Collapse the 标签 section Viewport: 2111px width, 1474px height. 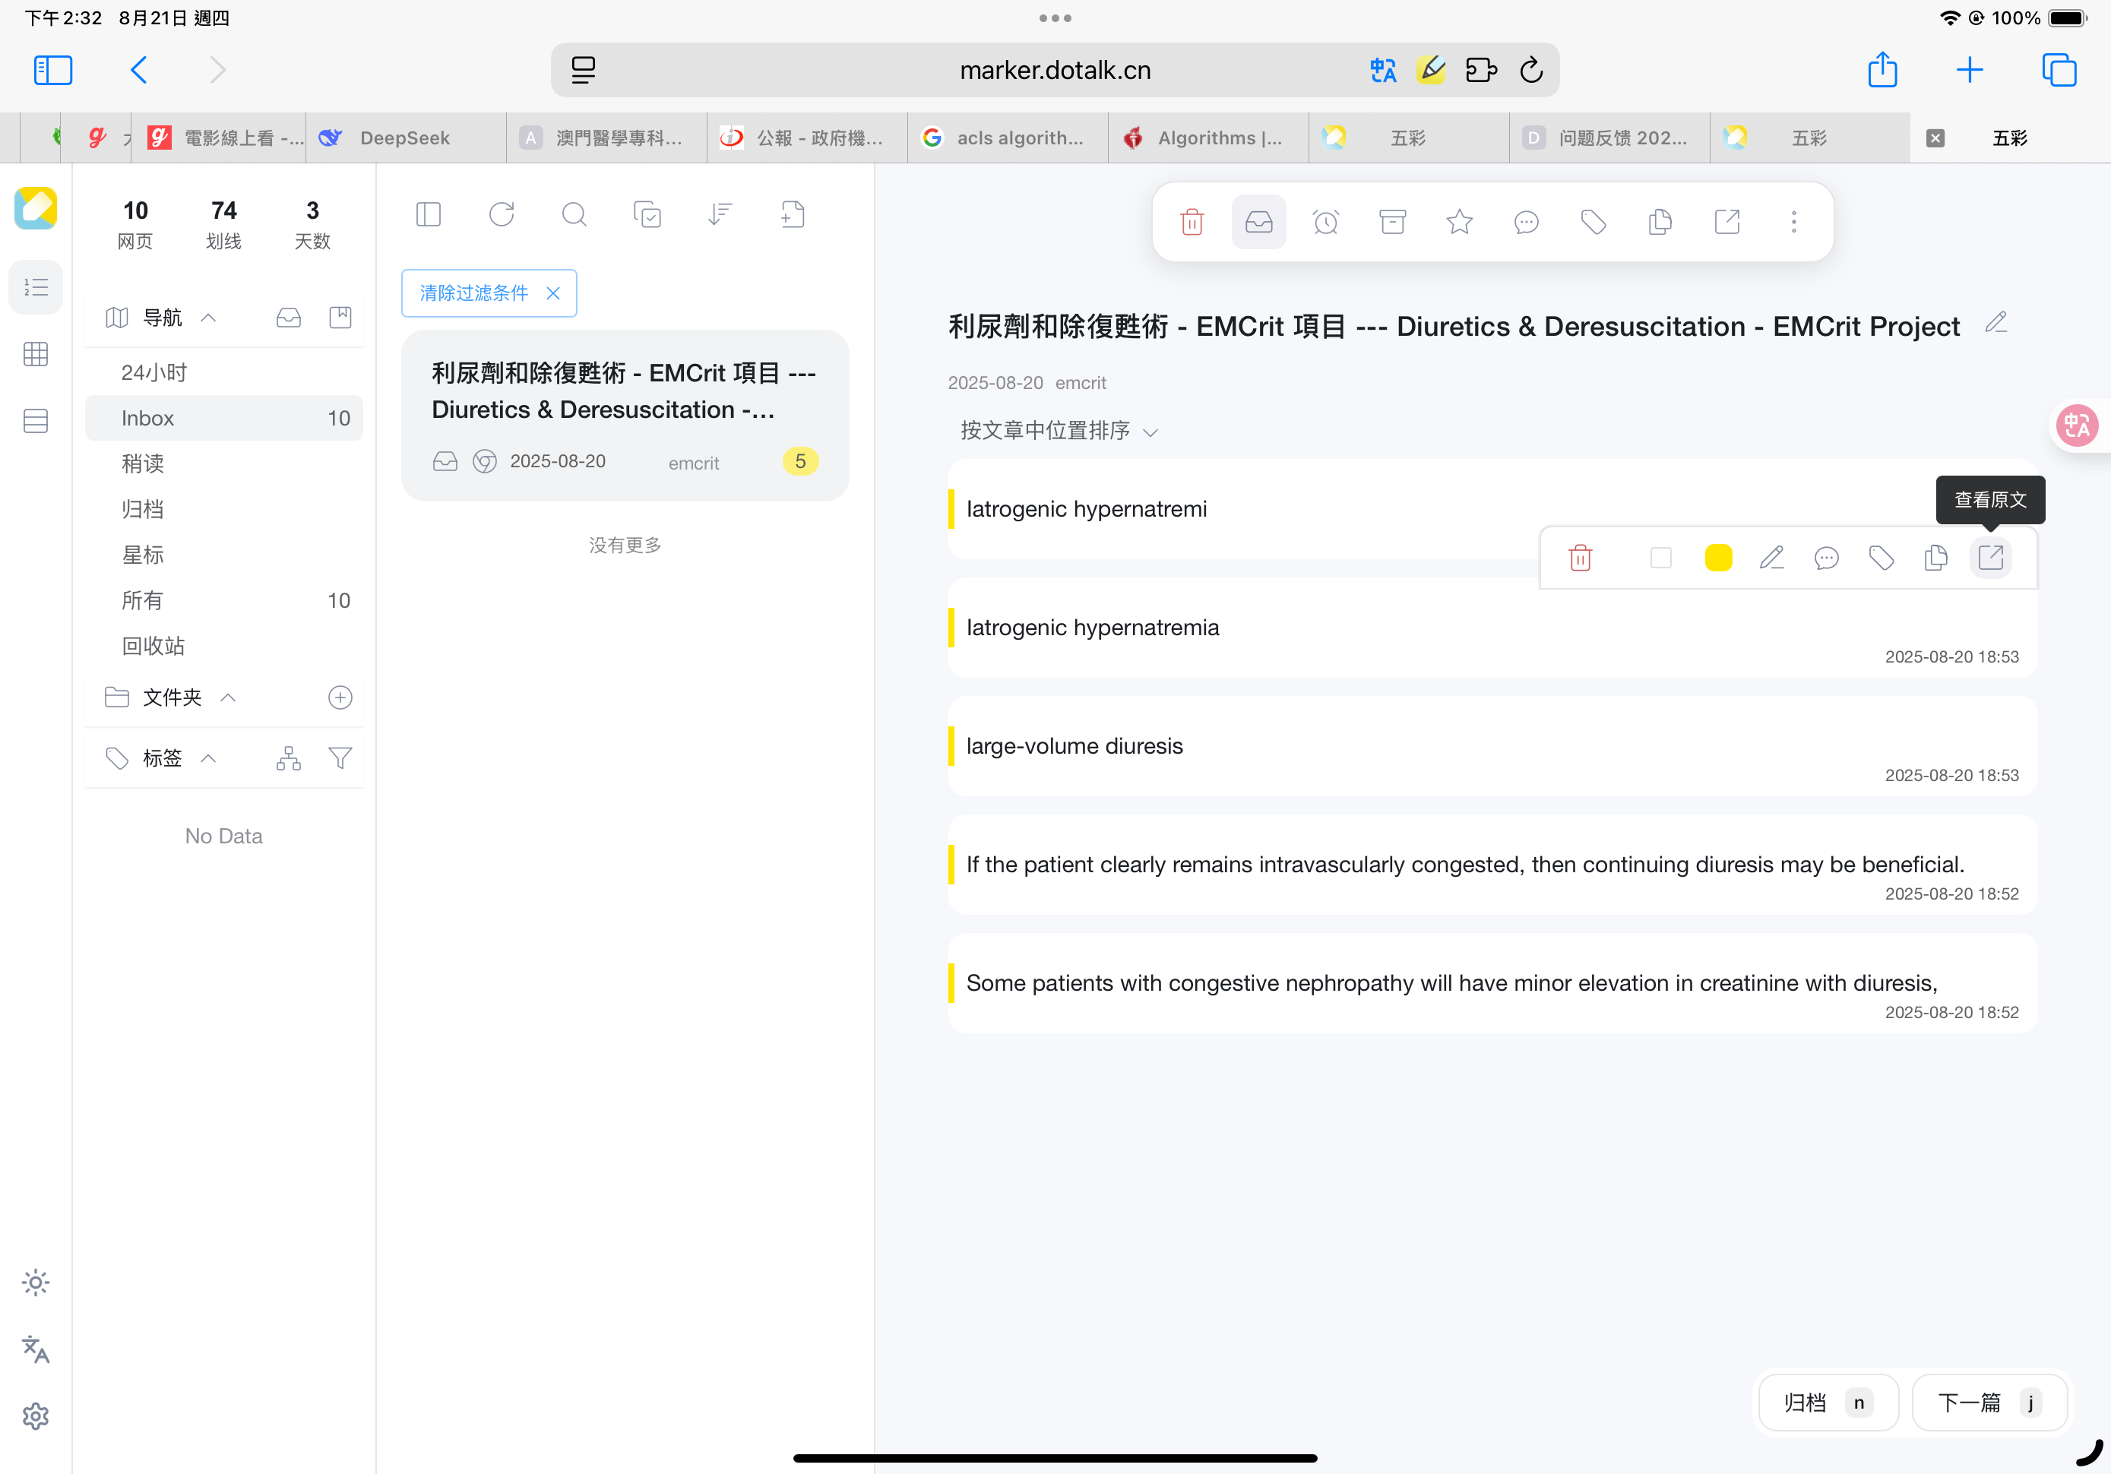[x=209, y=758]
